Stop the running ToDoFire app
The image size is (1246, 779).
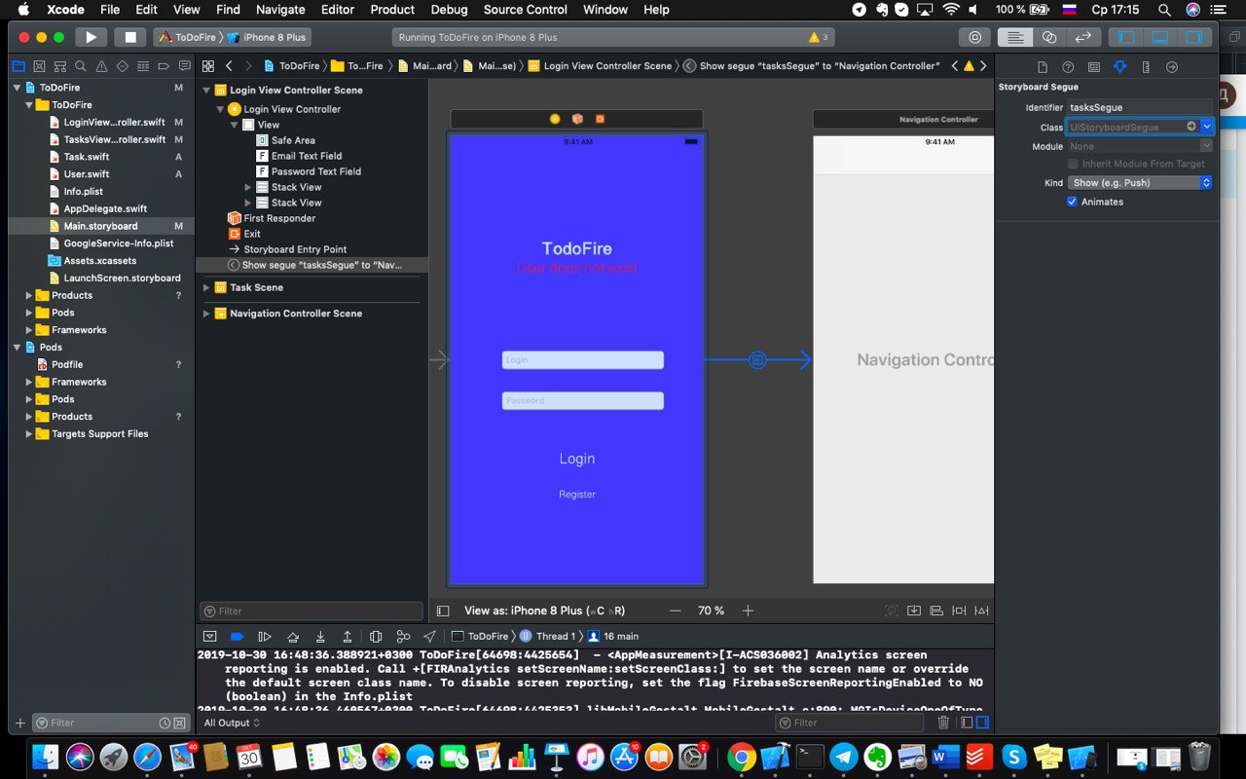click(x=129, y=37)
